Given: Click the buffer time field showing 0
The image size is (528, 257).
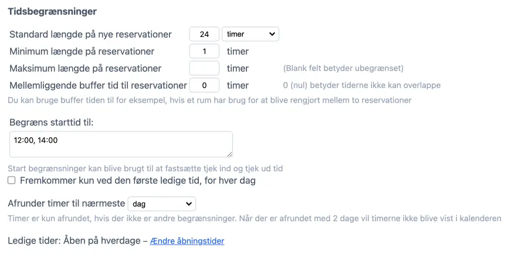Looking at the screenshot, I should [204, 85].
